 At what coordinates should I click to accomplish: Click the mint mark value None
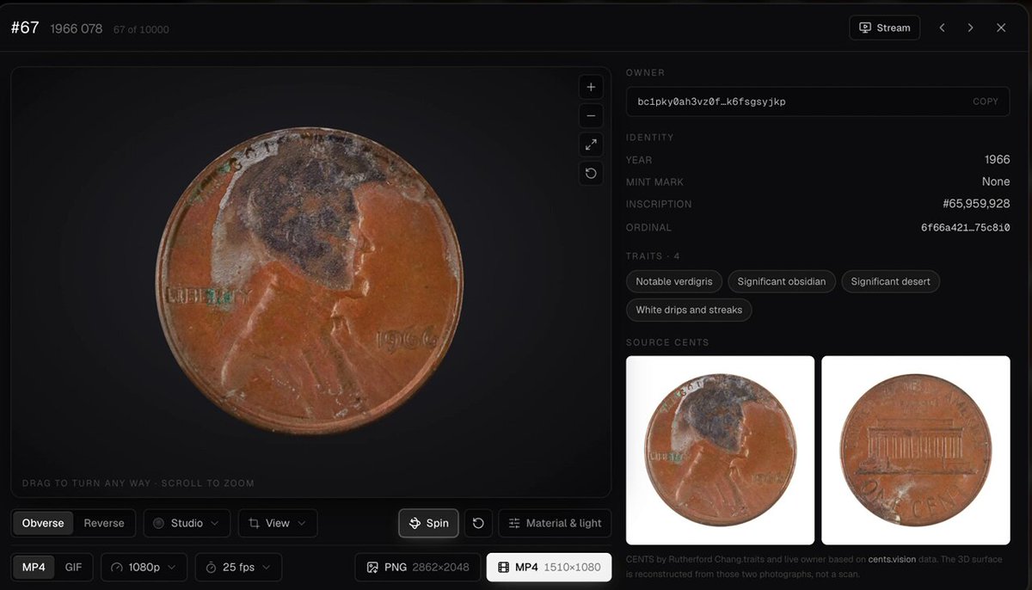click(x=996, y=181)
